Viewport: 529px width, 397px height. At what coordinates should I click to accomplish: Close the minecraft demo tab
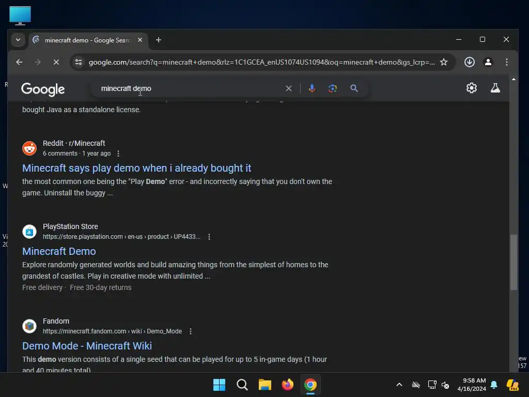pyautogui.click(x=139, y=40)
